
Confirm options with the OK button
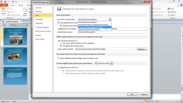click(x=132, y=94)
